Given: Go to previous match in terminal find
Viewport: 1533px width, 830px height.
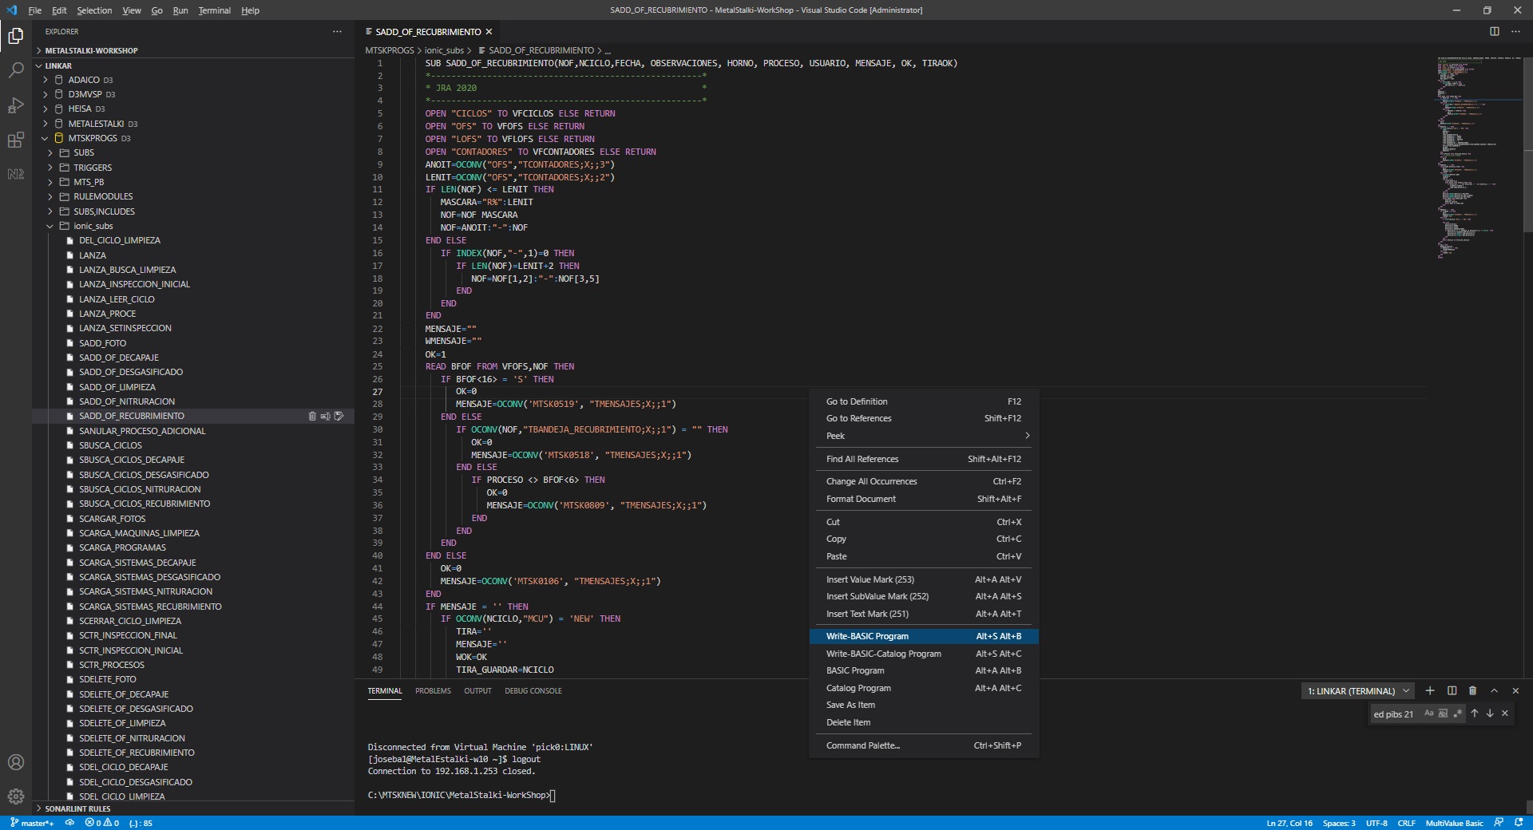Looking at the screenshot, I should [x=1475, y=713].
